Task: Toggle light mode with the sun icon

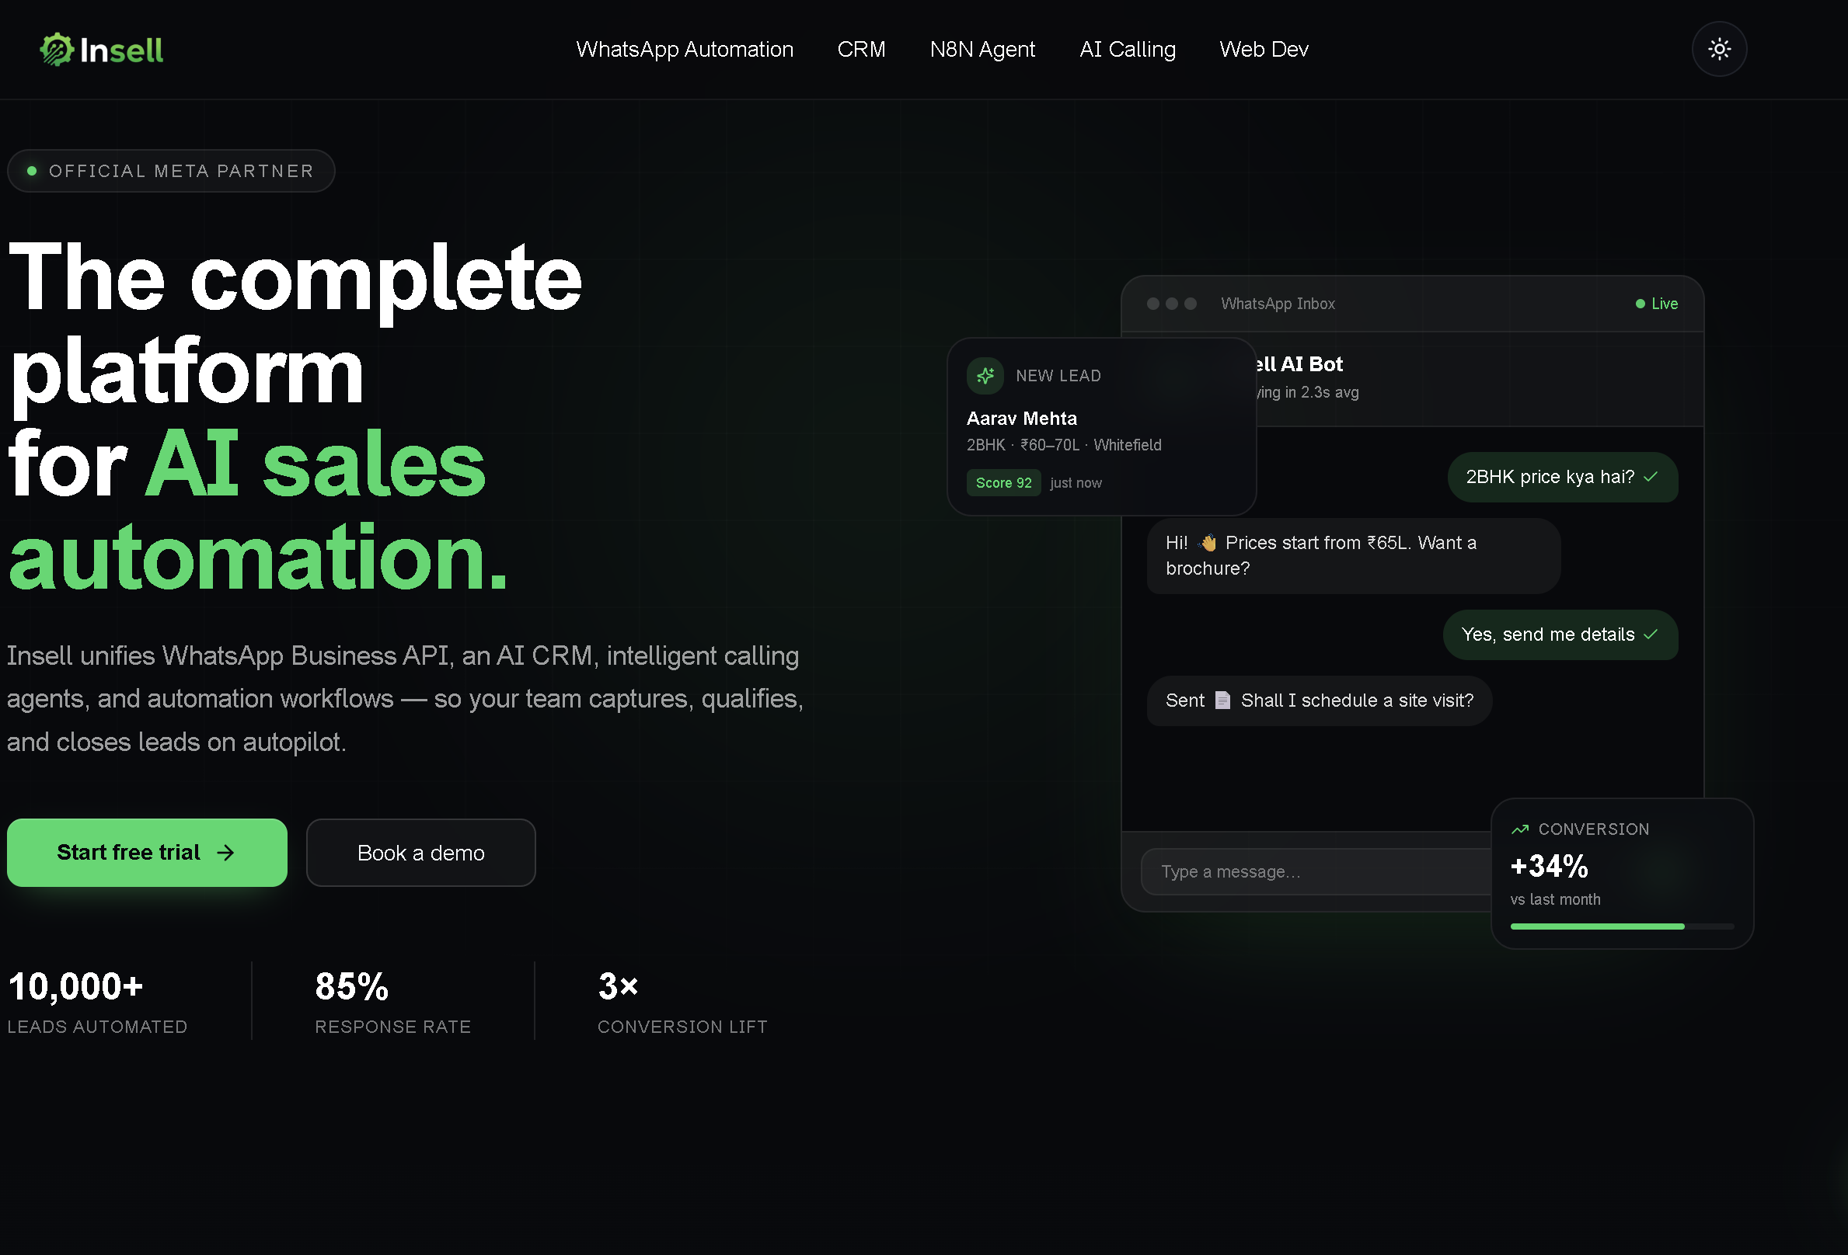Action: (1718, 49)
